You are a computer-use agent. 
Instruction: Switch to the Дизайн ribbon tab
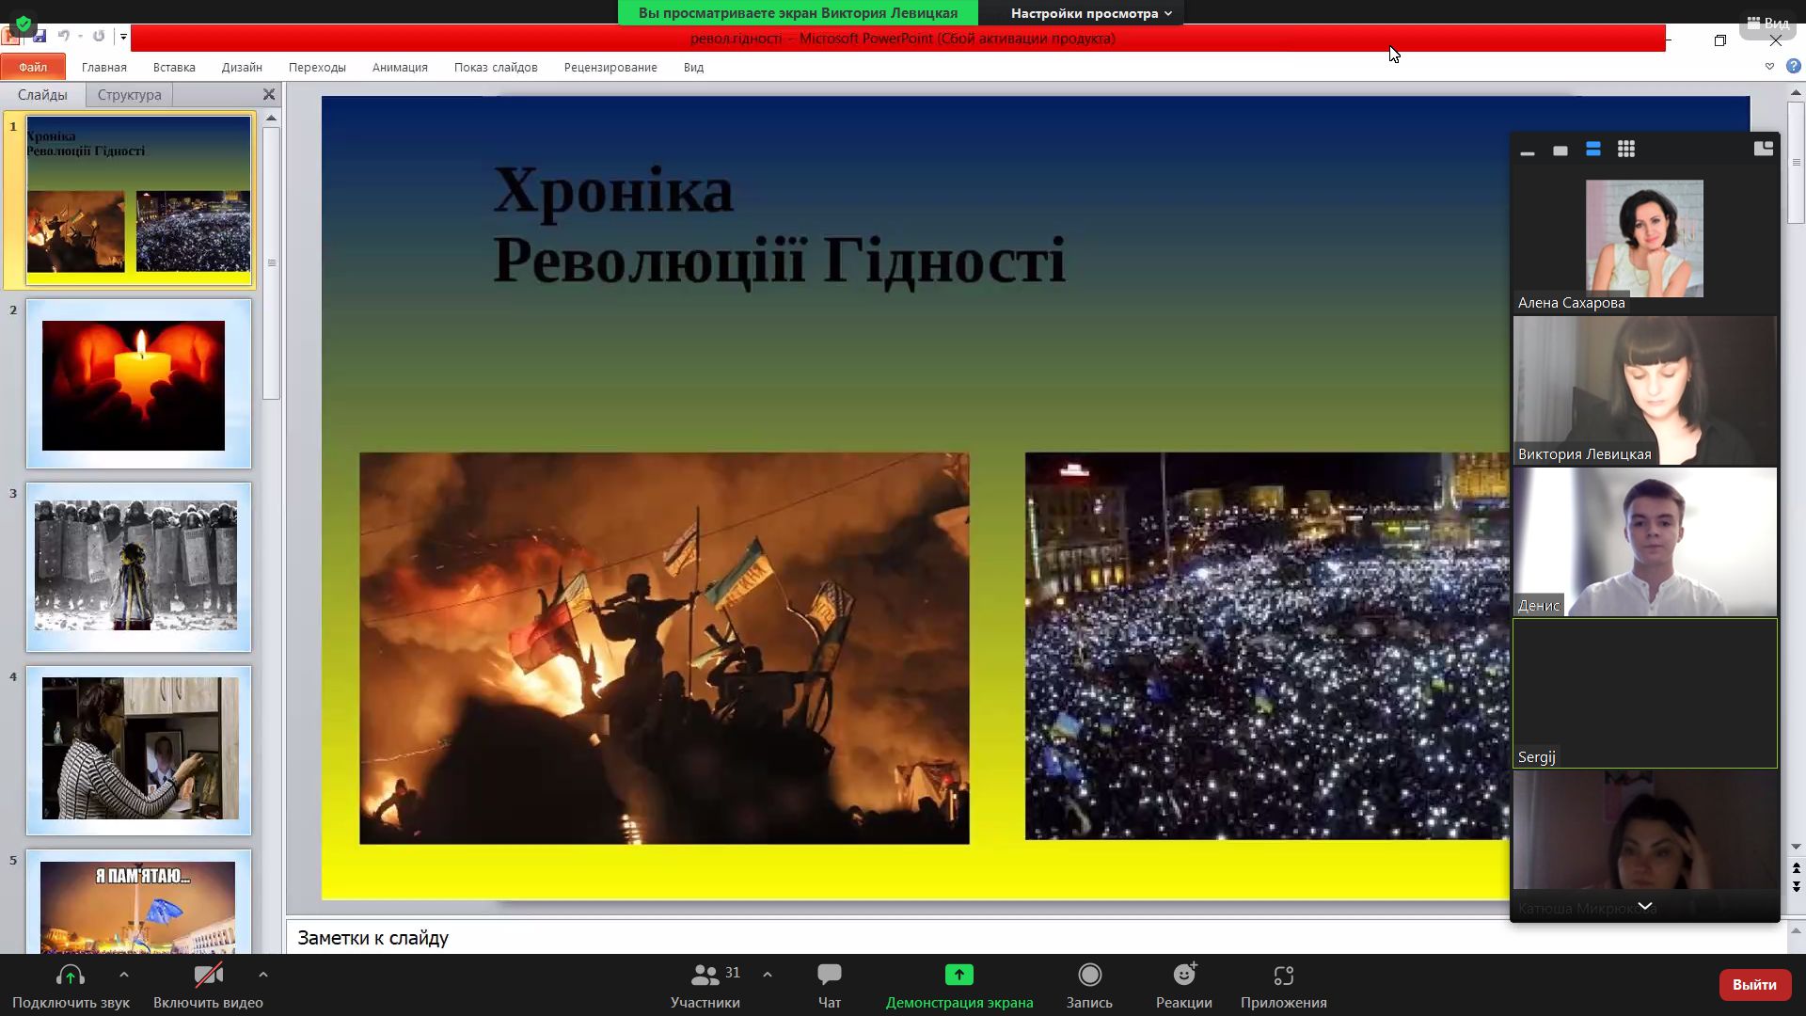tap(242, 67)
